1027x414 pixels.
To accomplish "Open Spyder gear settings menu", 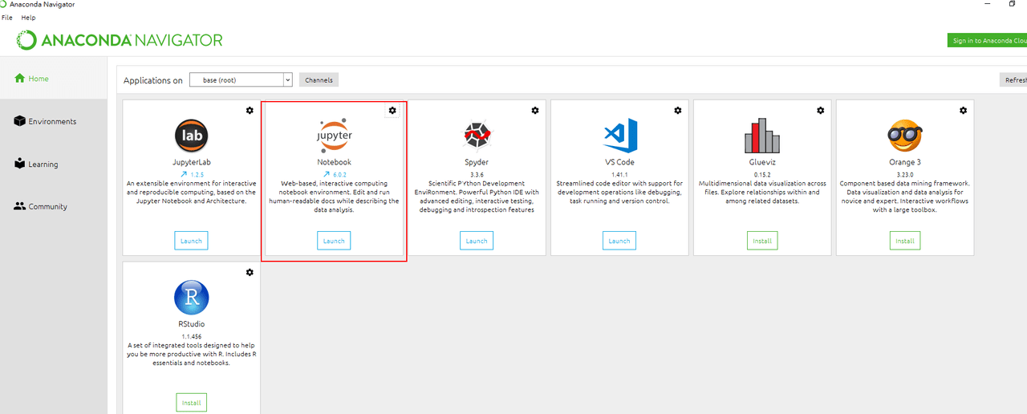I will pyautogui.click(x=535, y=111).
